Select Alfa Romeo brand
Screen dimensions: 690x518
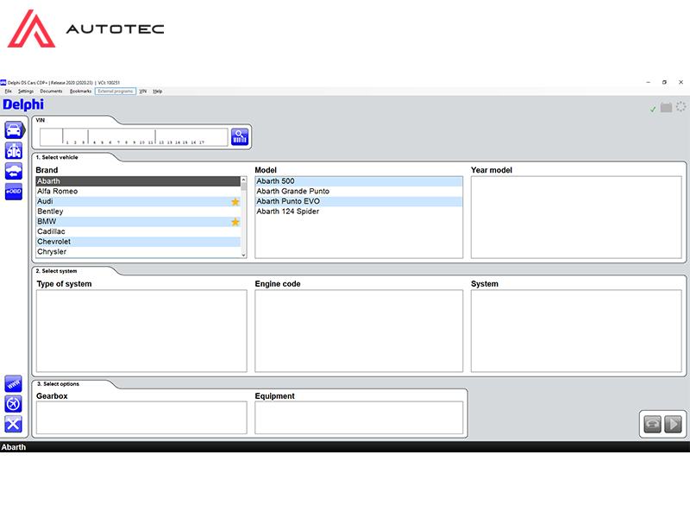click(138, 191)
